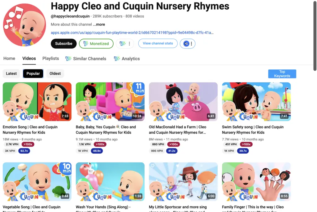Open TubeBuddy three-dot dropdown menu
This screenshot has height=212, width=317.
point(129,43)
